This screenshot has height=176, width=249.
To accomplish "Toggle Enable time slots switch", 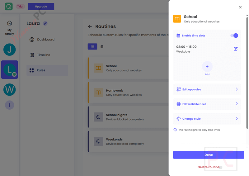I will point(234,36).
